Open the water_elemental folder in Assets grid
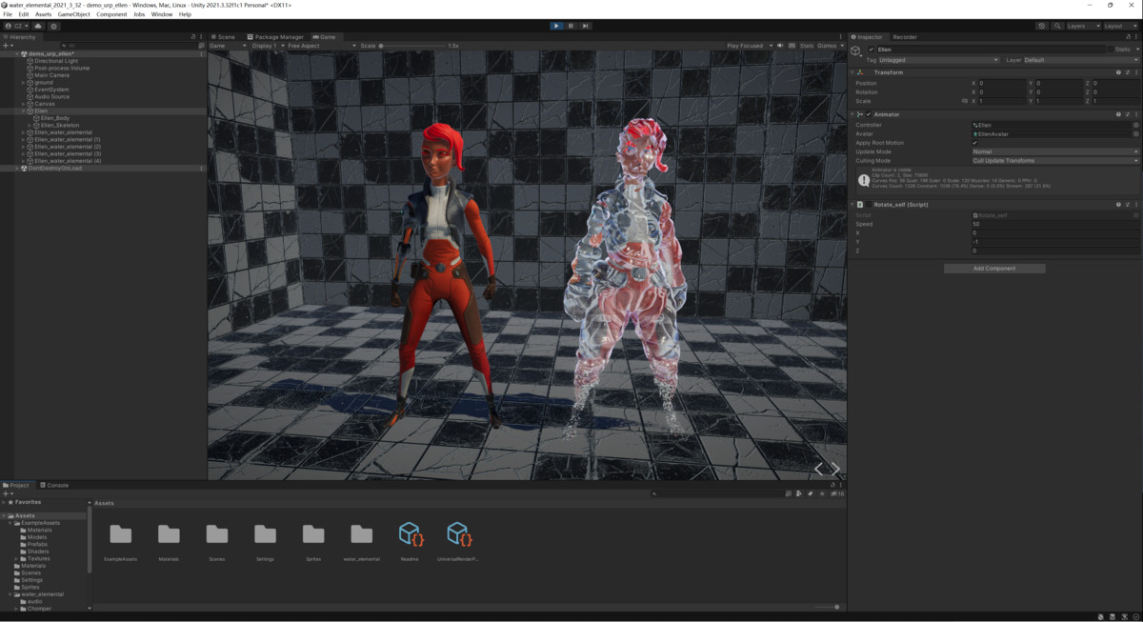The width and height of the screenshot is (1143, 622). click(361, 534)
